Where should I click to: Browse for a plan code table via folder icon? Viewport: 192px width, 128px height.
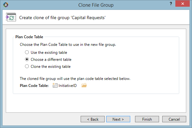click(84, 85)
